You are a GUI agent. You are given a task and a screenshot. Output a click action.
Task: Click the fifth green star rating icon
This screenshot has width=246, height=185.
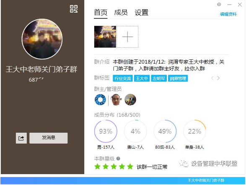point(130,167)
